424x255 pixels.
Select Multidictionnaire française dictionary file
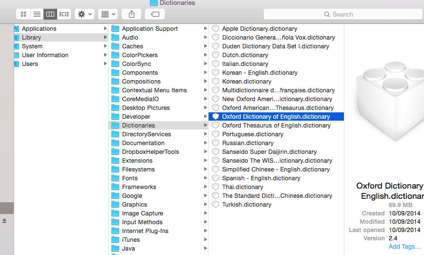tap(276, 90)
